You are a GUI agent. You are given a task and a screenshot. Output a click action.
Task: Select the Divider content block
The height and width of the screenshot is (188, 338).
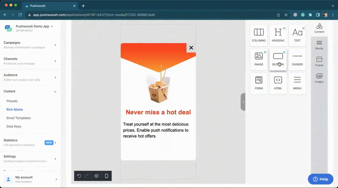(297, 59)
